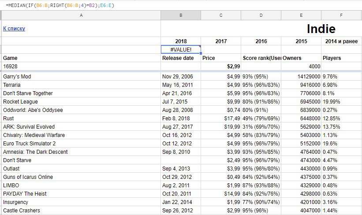Select the $17,49 price cell

coord(221,119)
